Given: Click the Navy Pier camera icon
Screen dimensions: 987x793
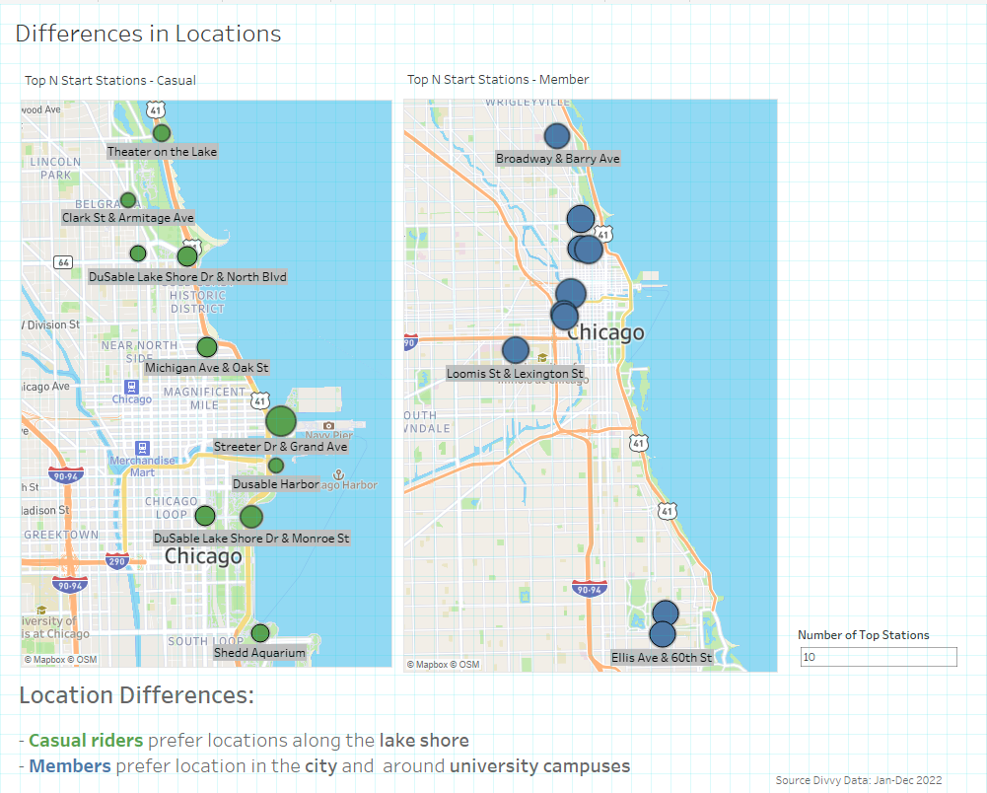Looking at the screenshot, I should 328,426.
